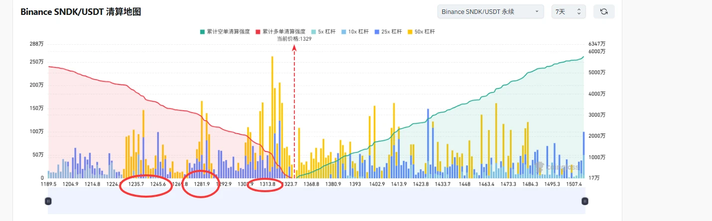Click the 3000万 right axis value
Viewport: 712px width, 221px height.
(596, 115)
